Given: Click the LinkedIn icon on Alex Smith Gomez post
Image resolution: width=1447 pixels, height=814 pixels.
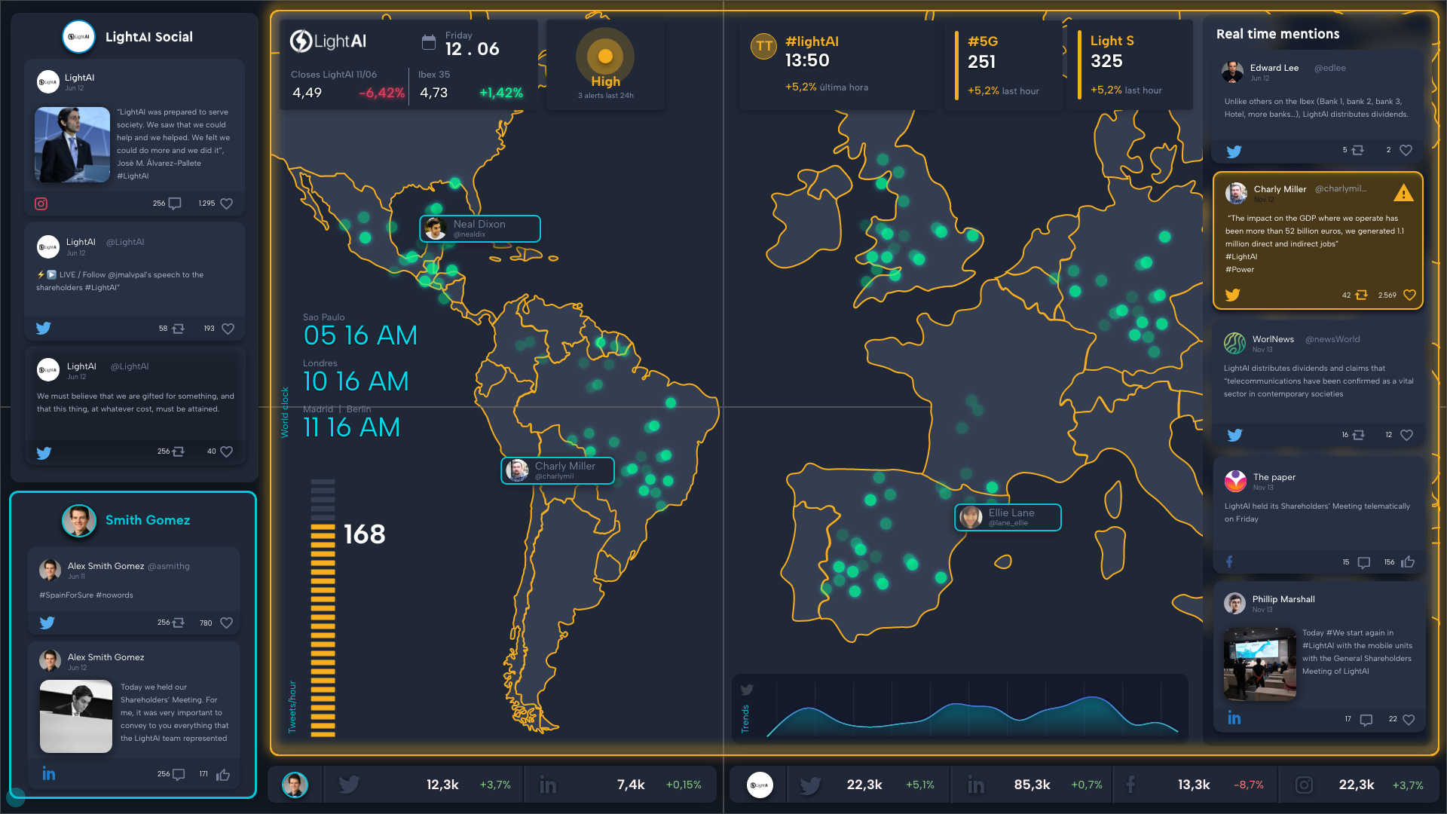Looking at the screenshot, I should pos(49,774).
